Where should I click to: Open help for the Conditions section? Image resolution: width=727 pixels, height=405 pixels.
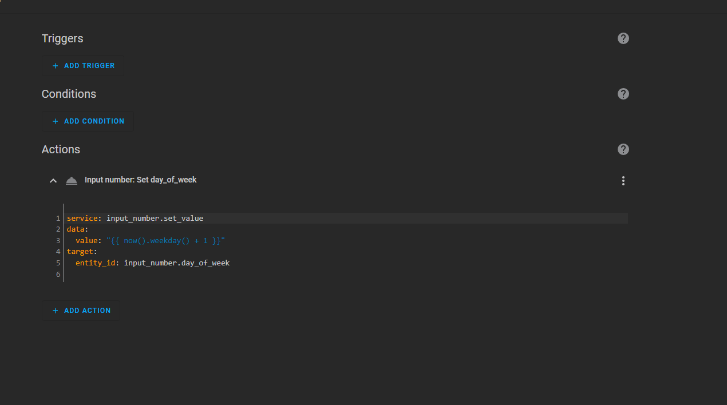pos(623,93)
